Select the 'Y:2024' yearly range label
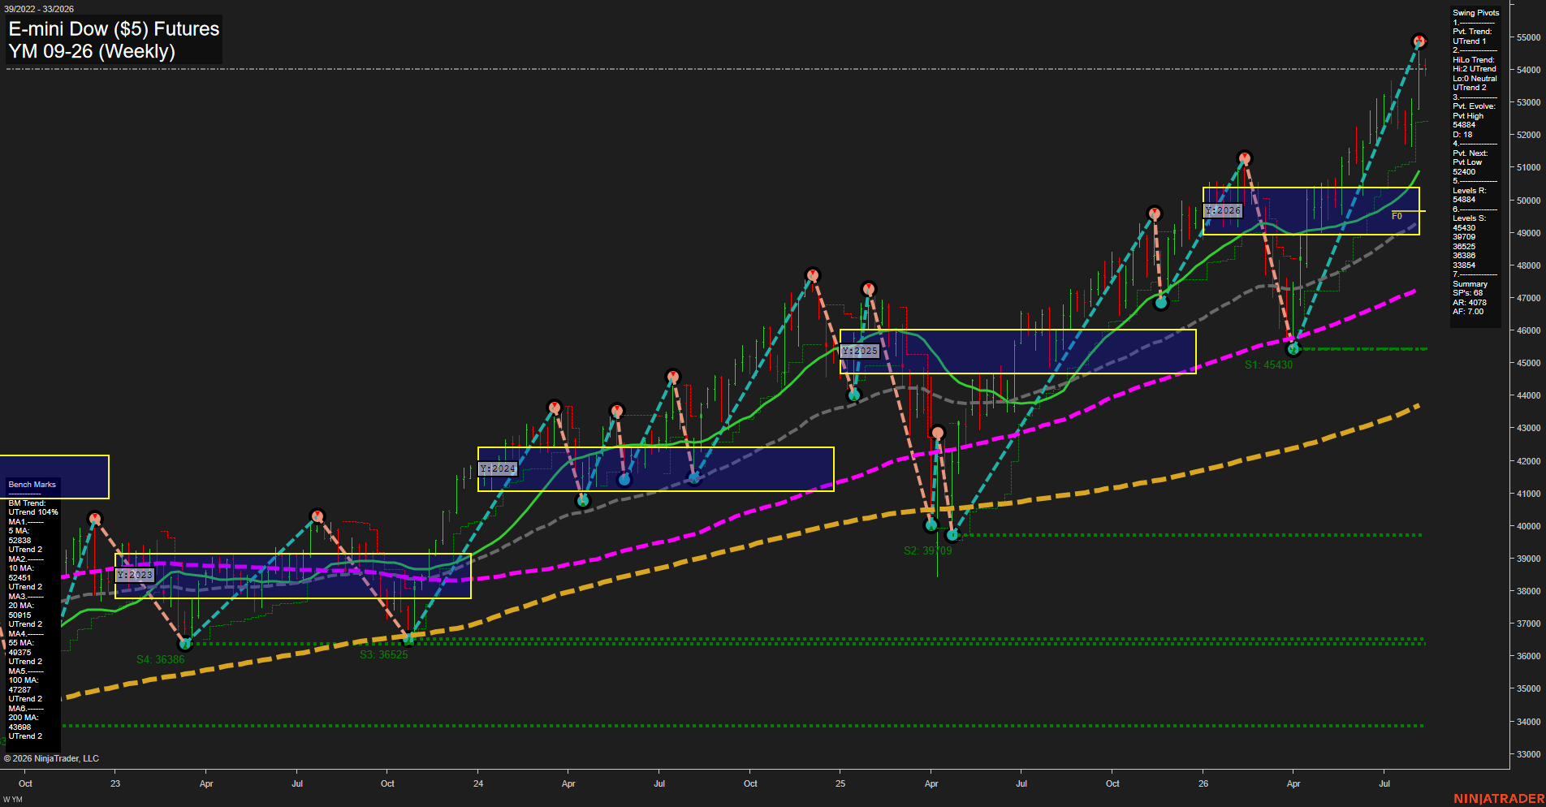The width and height of the screenshot is (1546, 807). pos(498,468)
